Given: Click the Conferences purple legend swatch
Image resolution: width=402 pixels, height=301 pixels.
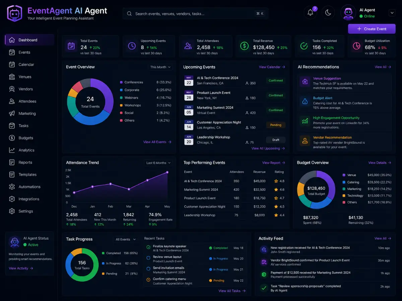Looking at the screenshot, I should [121, 82].
